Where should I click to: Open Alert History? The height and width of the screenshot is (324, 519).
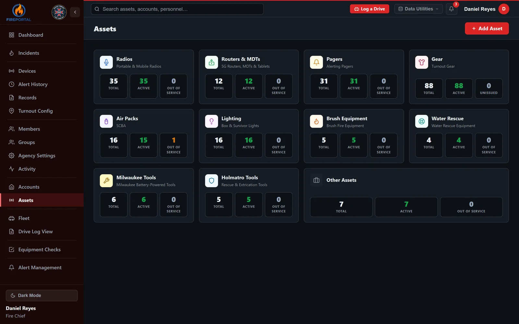(x=42, y=84)
